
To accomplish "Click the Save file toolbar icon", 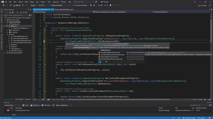I will (17, 5).
